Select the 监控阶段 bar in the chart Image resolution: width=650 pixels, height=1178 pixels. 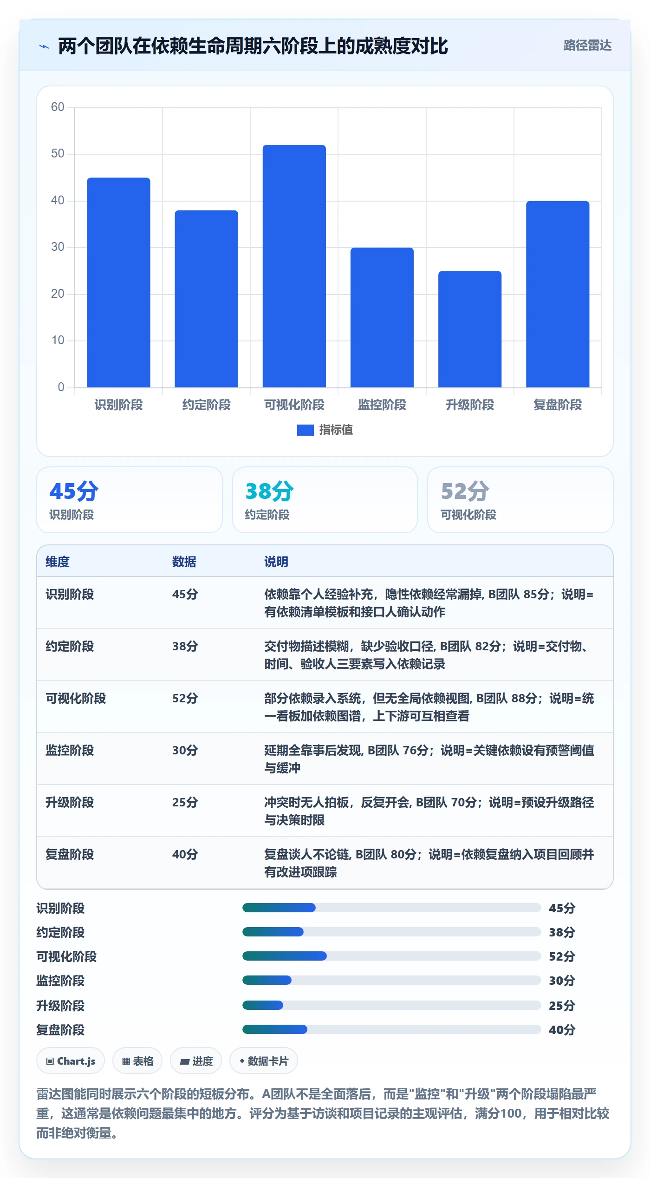(x=382, y=317)
